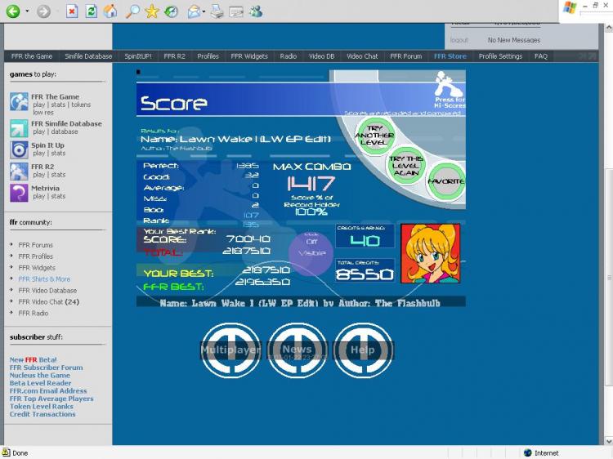Click the toolbar icon after the printer
The image size is (613, 459).
coord(236,12)
